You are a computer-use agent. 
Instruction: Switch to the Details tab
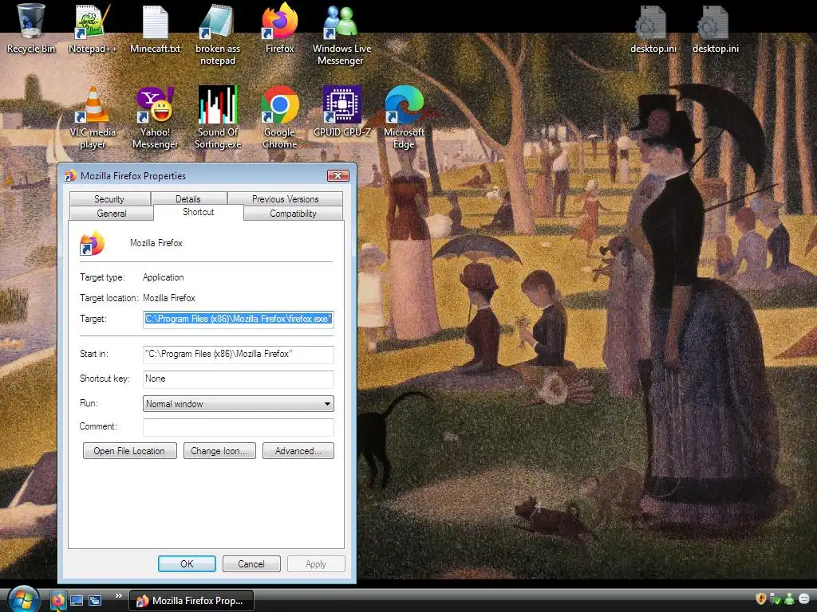click(x=188, y=198)
